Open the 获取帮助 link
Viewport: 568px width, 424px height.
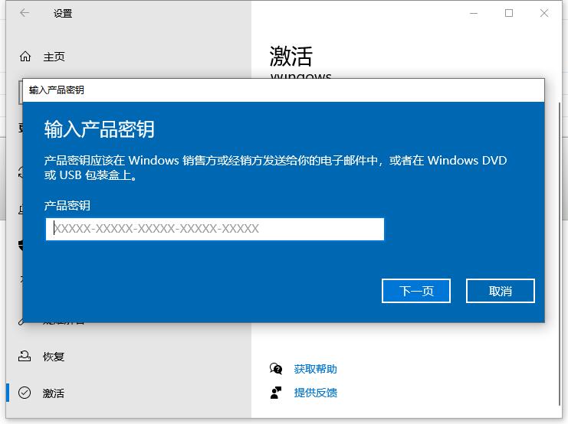coord(315,369)
